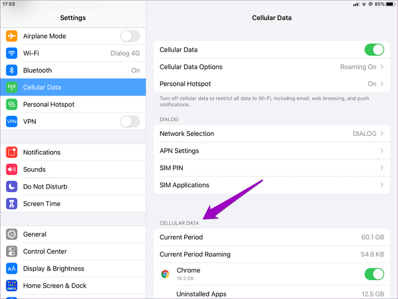Toggle Airplane Mode switch on
398x299 pixels.
tap(130, 36)
